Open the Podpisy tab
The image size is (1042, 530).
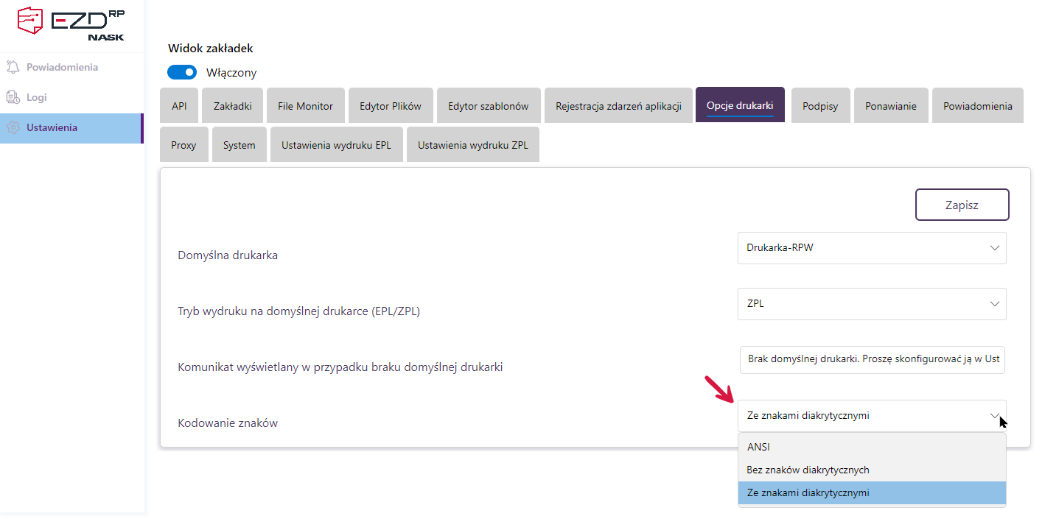point(820,106)
